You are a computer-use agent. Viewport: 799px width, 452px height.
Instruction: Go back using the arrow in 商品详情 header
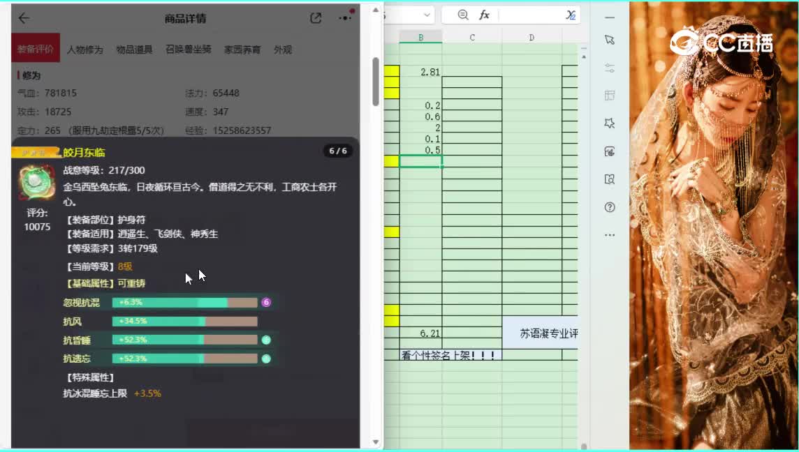tap(24, 18)
